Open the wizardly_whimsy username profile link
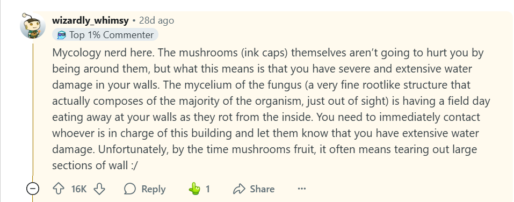The image size is (514, 202). click(90, 20)
